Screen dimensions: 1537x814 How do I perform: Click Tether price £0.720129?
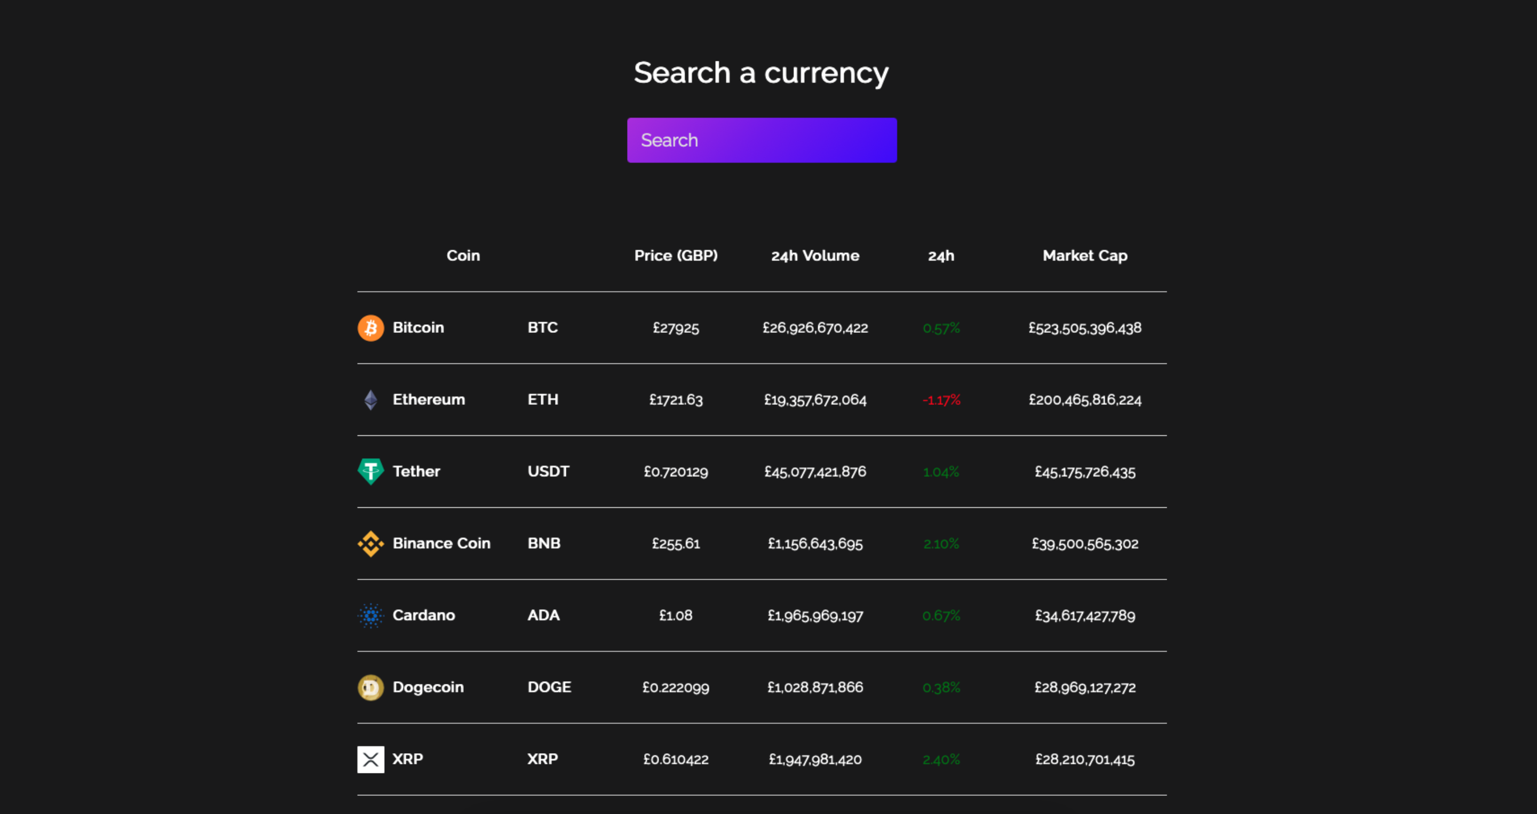[x=676, y=472]
